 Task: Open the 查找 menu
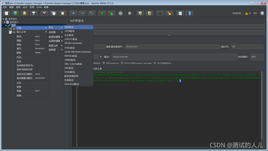(x=18, y=7)
